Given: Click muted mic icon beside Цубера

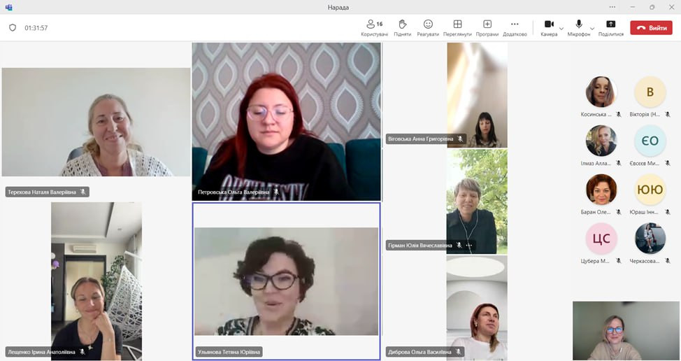Looking at the screenshot, I should click(x=619, y=261).
